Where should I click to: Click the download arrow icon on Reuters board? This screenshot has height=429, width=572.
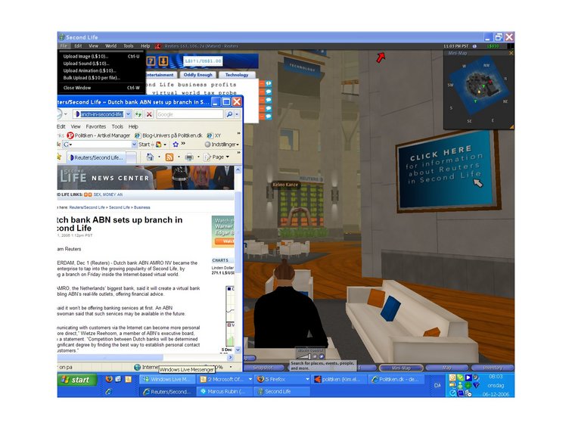tap(163, 61)
